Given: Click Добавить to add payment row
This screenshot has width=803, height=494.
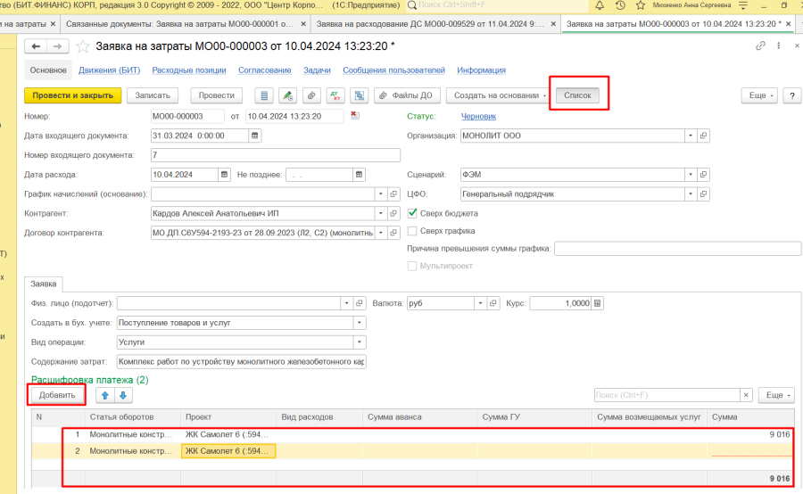Looking at the screenshot, I should point(56,395).
